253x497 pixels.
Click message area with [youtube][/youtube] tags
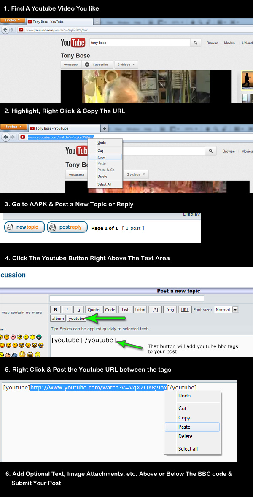(x=152, y=346)
